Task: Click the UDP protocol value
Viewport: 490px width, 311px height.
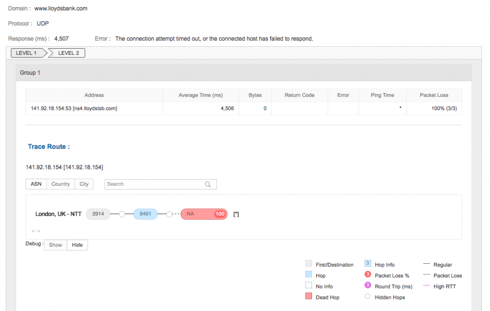Action: click(x=43, y=23)
